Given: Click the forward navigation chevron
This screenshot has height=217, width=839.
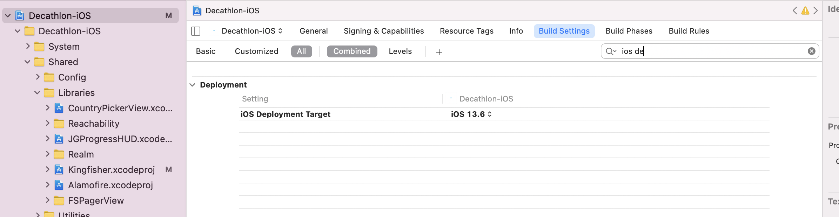Looking at the screenshot, I should coord(816,11).
